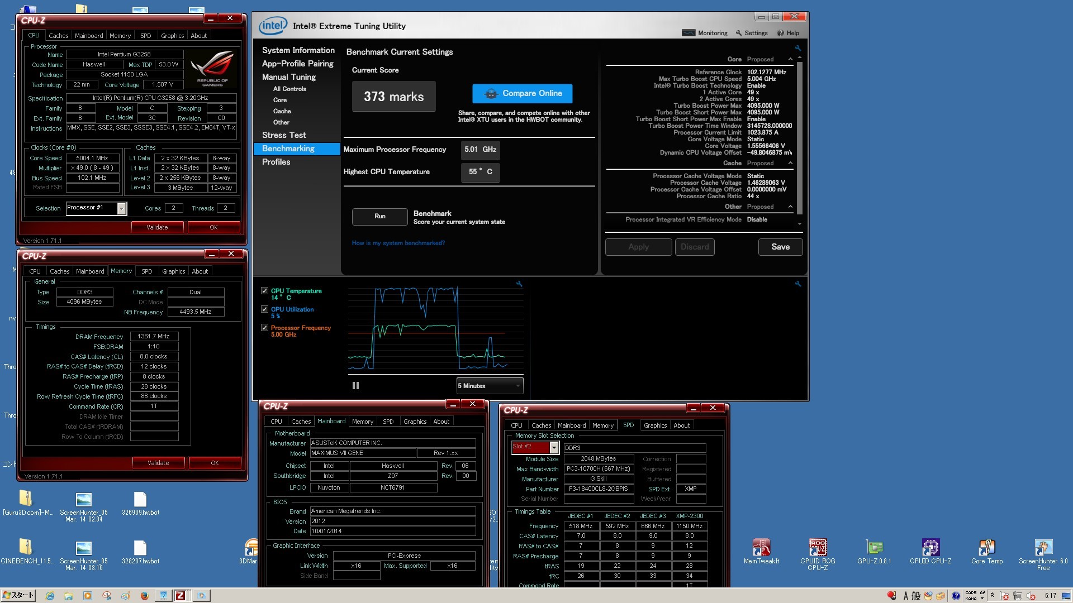Viewport: 1073px width, 603px height.
Task: Open Action Center flag tray icon
Action: (x=1004, y=596)
